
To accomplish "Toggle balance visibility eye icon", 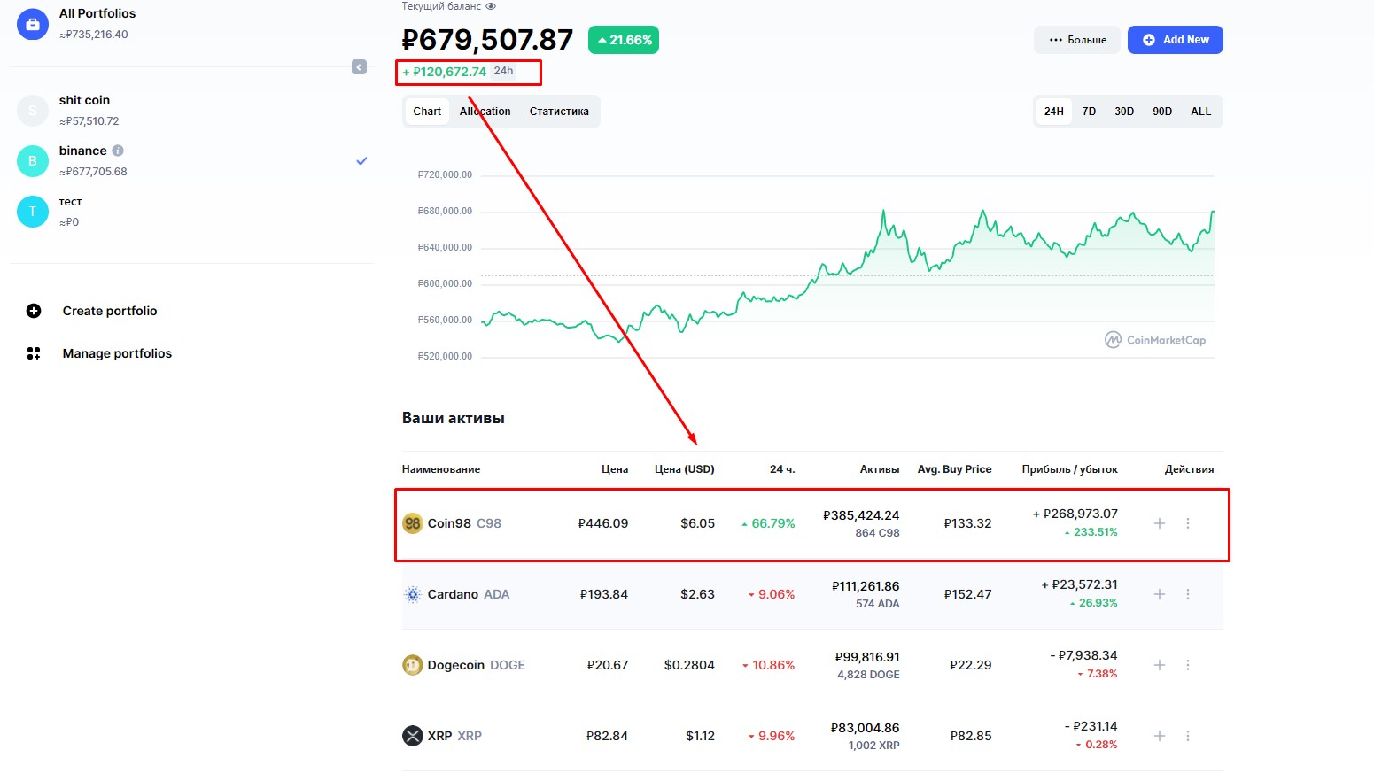I will pyautogui.click(x=491, y=6).
